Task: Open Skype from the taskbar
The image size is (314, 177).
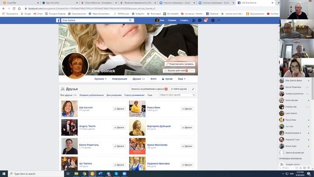Action: click(116, 174)
